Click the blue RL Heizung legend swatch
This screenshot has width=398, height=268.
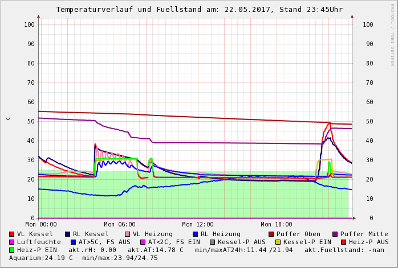195,234
